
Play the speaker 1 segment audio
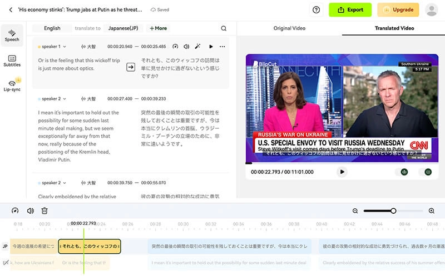(211, 47)
